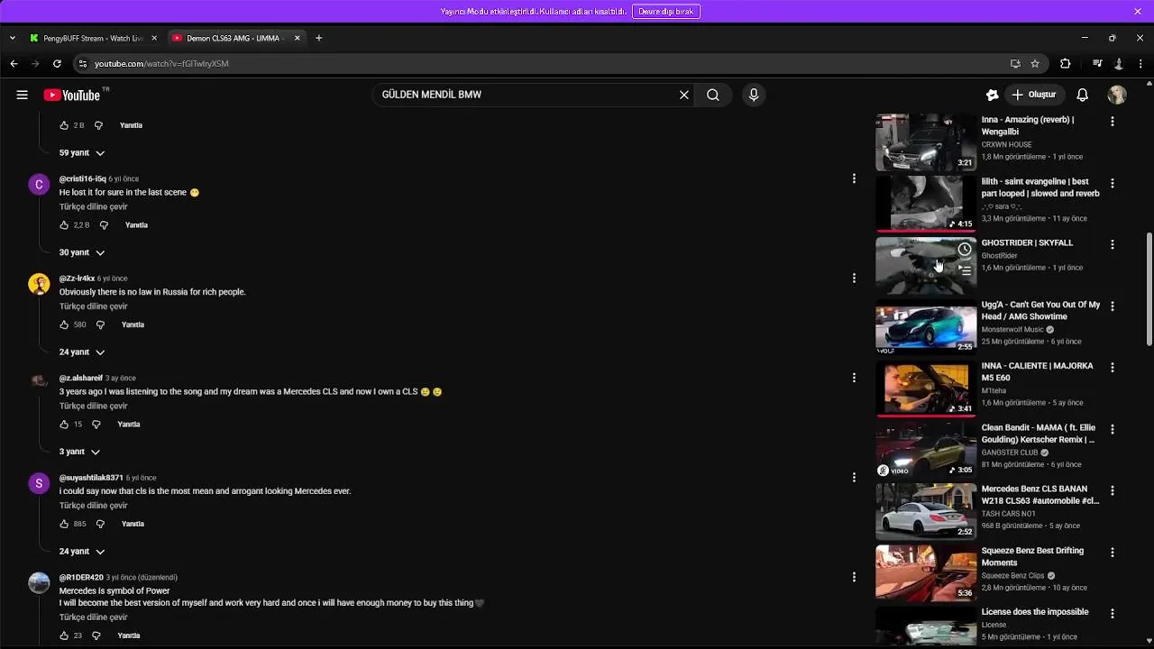Screen dimensions: 1154x649
Task: Open Inna Amazing reverb video thumbnail
Action: click(x=926, y=142)
